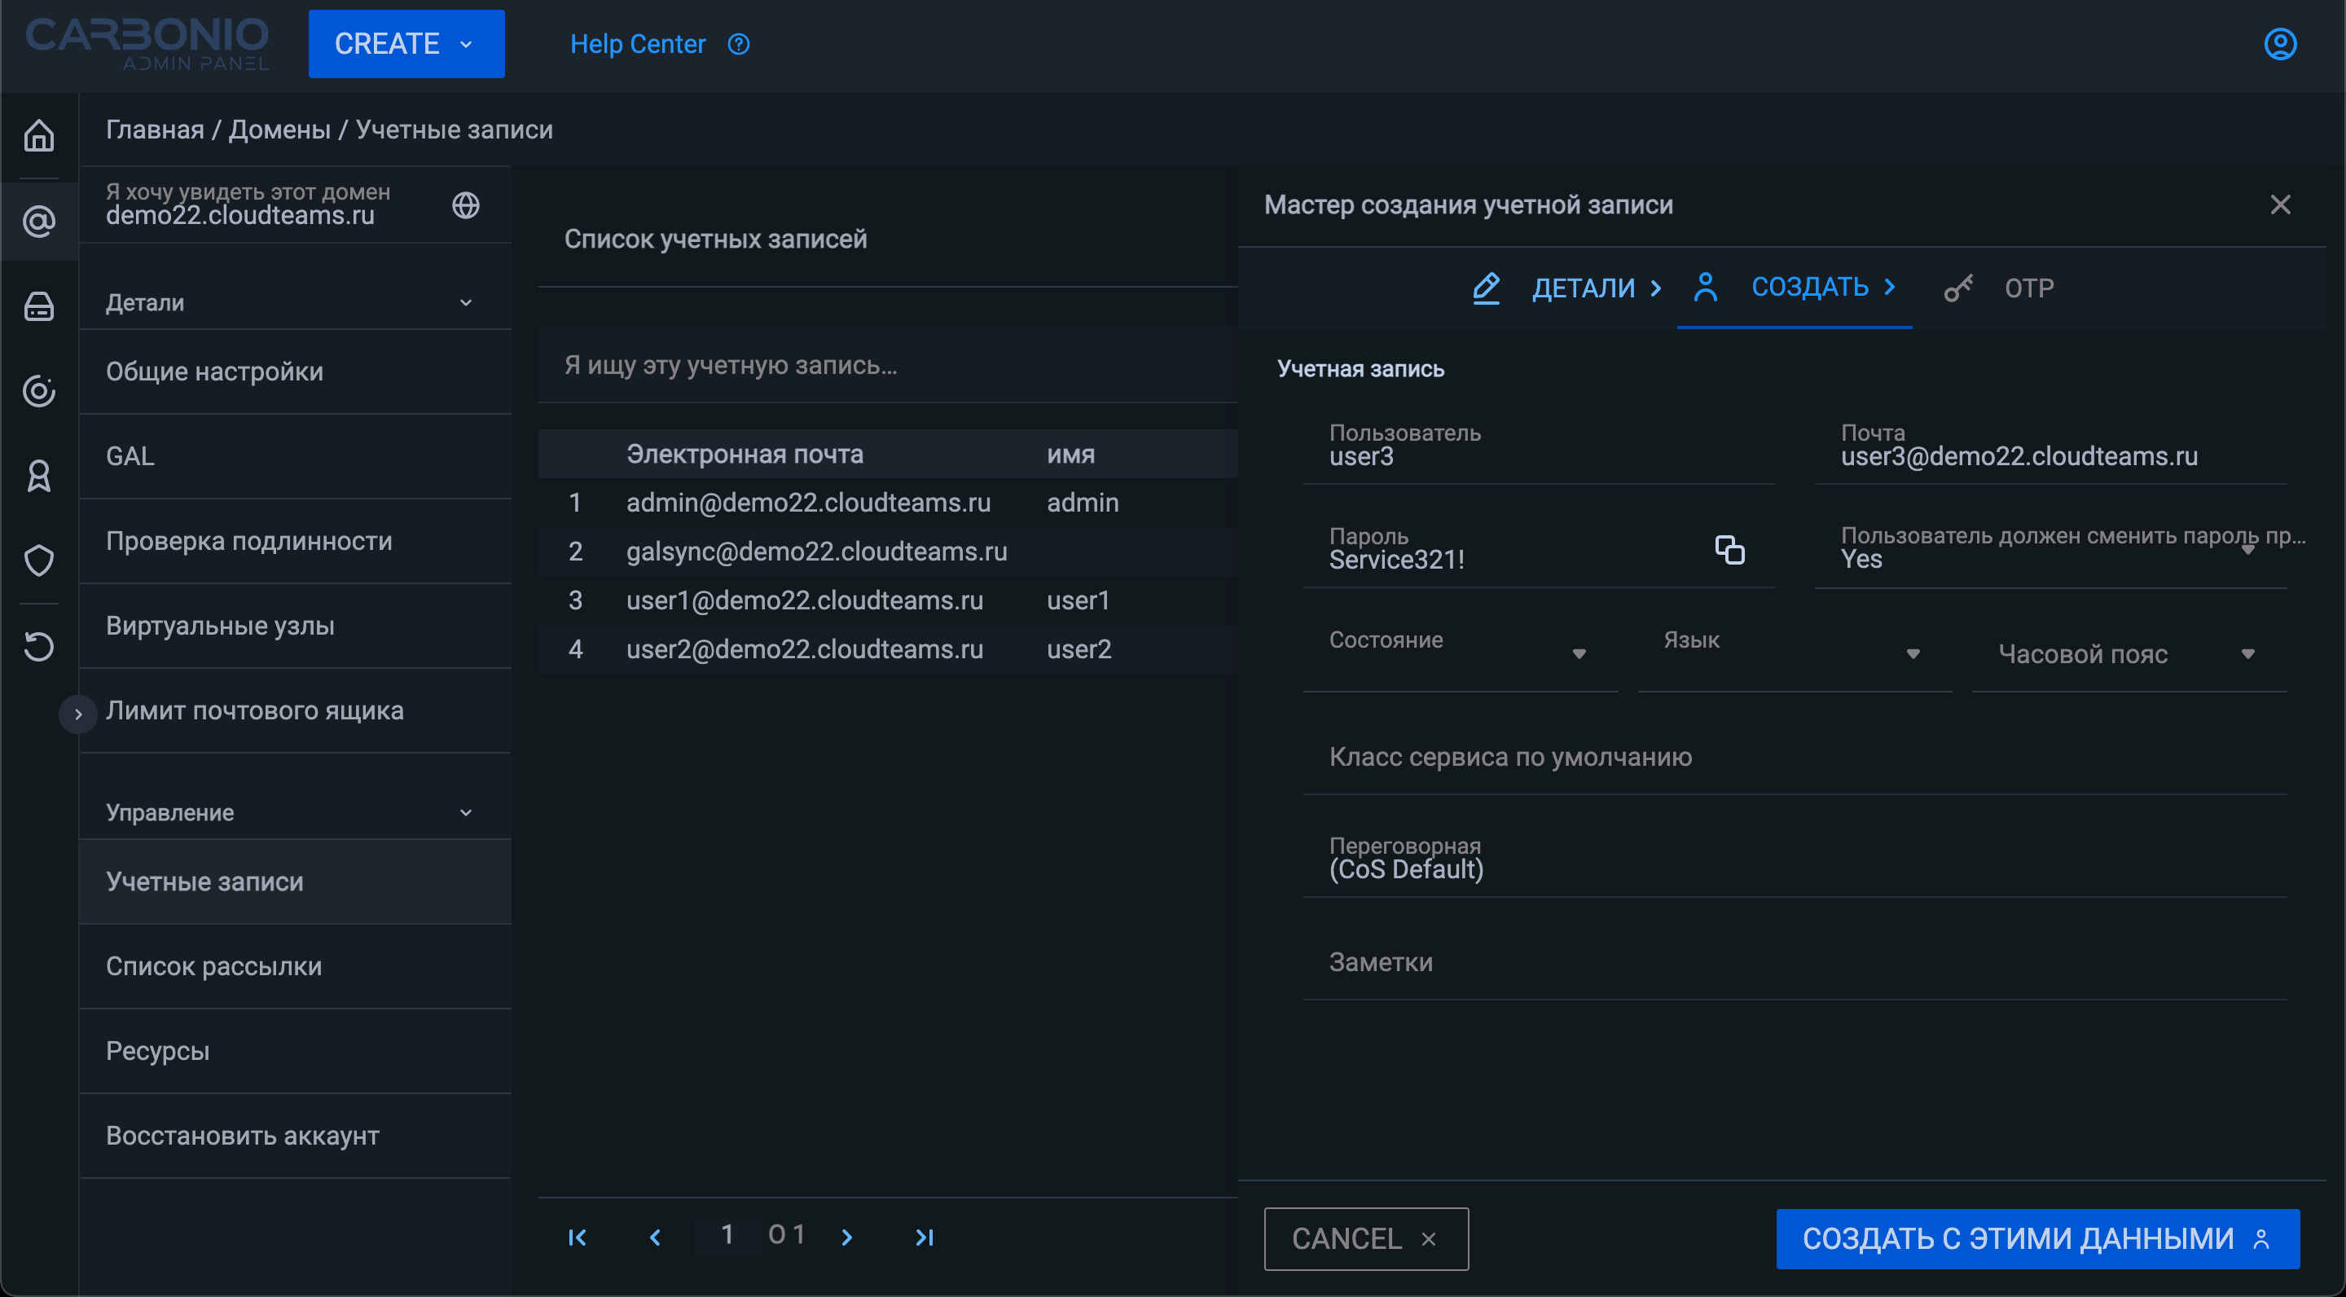Viewport: 2346px width, 1297px height.
Task: Open the class of service sidebar icon
Action: pos(38,391)
